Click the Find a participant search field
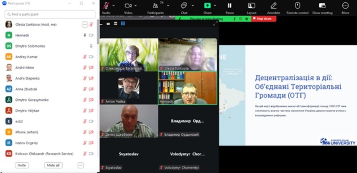The width and height of the screenshot is (357, 173). 50,14
